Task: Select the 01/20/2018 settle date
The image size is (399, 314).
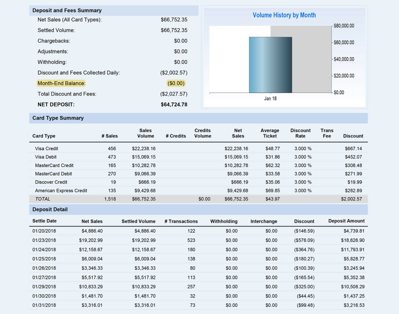Action: click(x=44, y=231)
